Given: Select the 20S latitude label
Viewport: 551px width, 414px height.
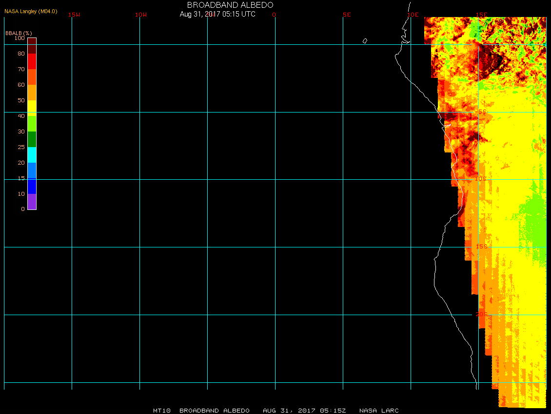Looking at the screenshot, I should 481,315.
